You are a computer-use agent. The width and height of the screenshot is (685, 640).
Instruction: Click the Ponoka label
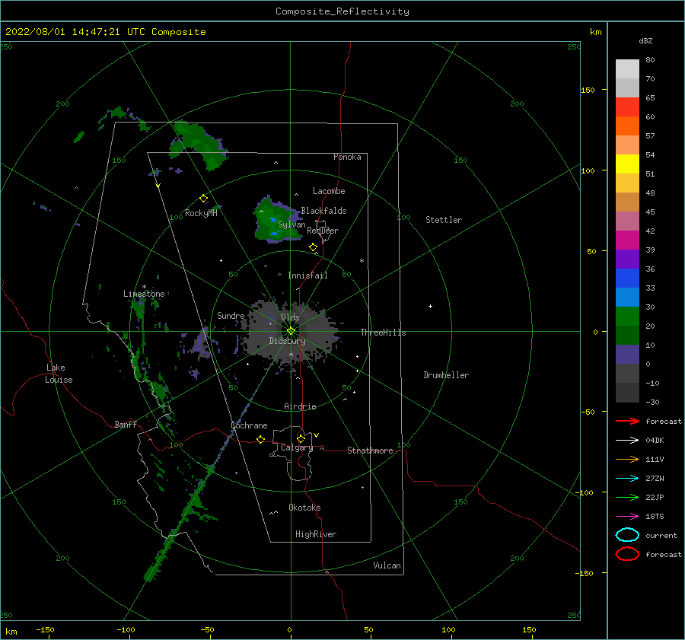tap(347, 157)
